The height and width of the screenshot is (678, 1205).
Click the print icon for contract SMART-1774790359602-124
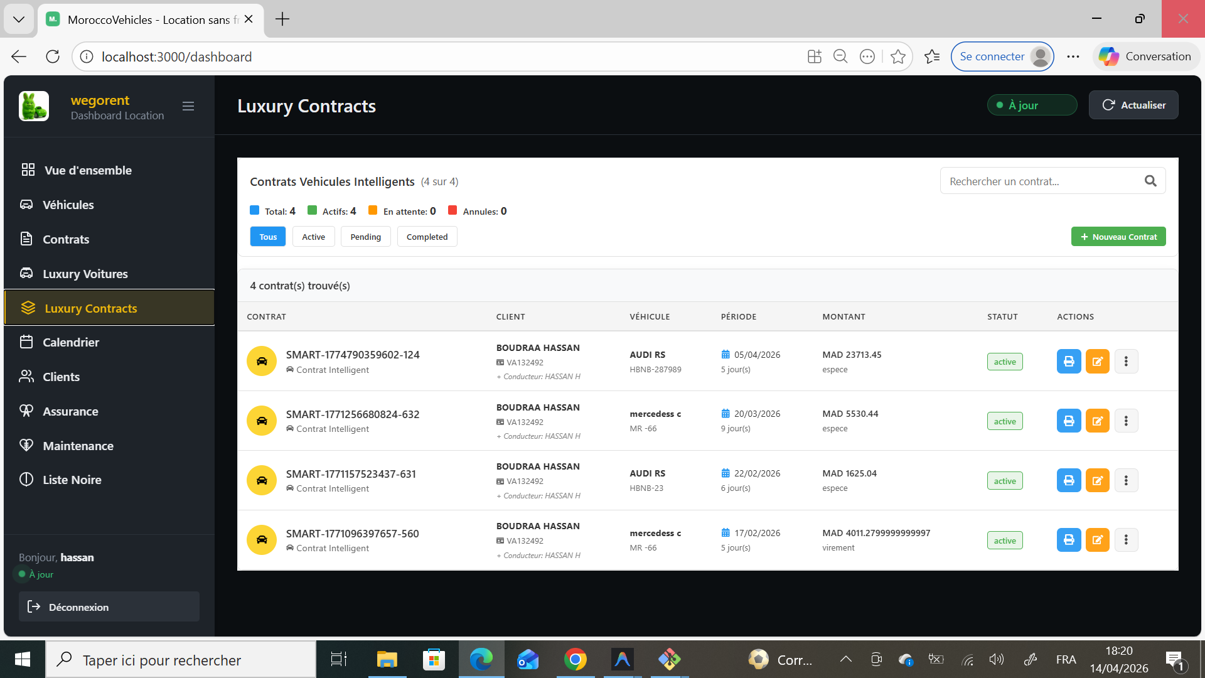click(1068, 362)
